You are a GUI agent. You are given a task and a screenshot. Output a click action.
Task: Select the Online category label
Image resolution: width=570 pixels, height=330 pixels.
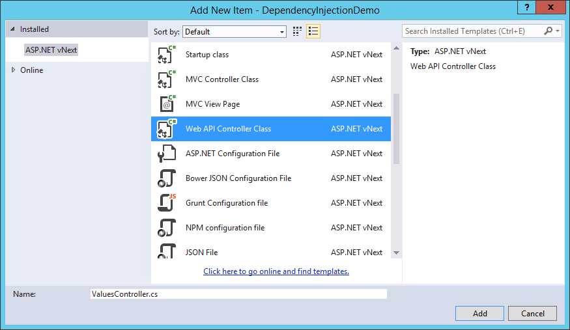[x=32, y=70]
